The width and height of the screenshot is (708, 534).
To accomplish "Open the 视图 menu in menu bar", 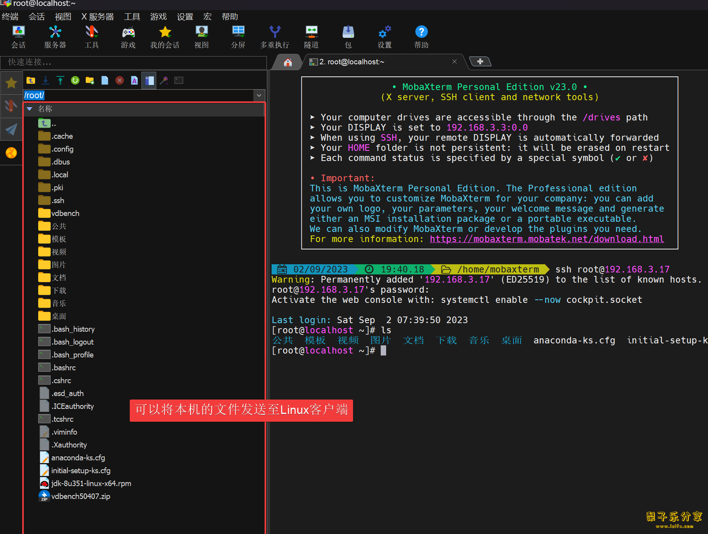I will [63, 17].
